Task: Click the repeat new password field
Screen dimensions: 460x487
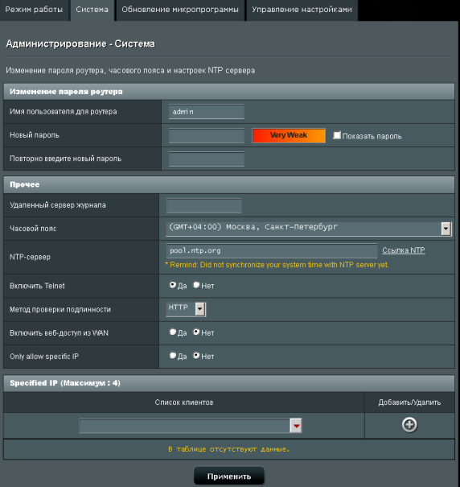Action: [x=207, y=159]
